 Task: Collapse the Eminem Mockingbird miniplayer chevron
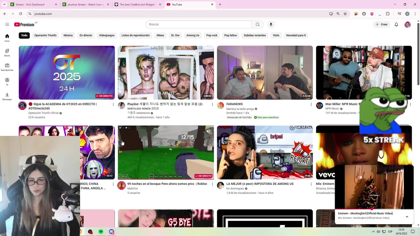[x=407, y=217]
